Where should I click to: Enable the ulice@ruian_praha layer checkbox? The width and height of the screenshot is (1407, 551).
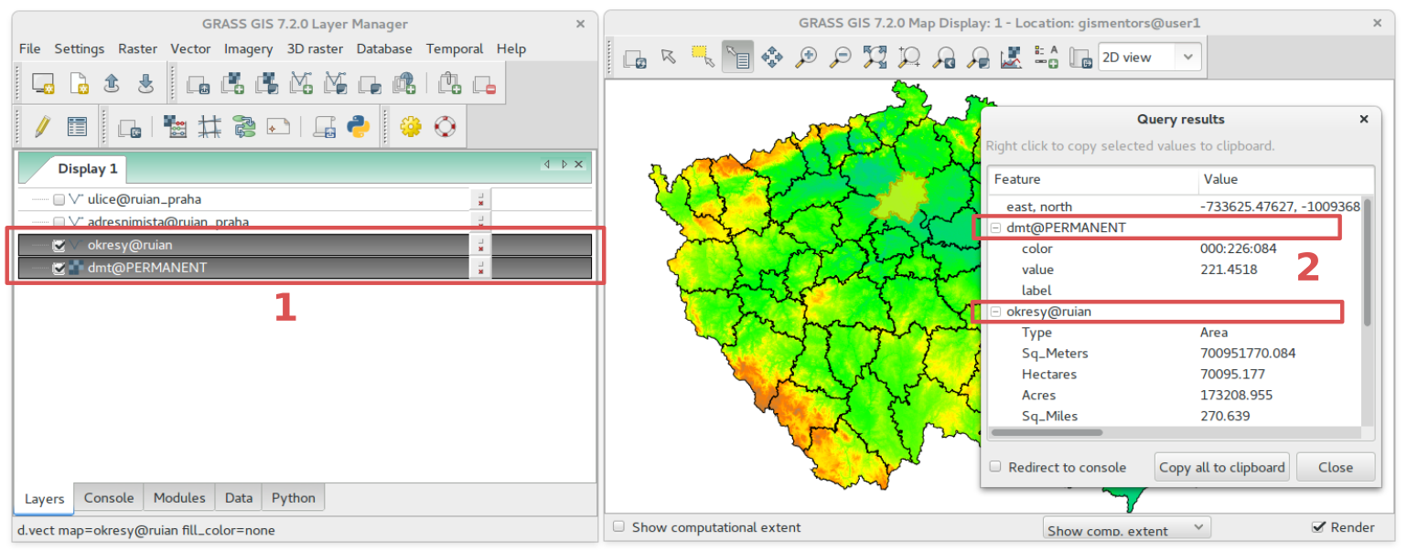coord(59,199)
